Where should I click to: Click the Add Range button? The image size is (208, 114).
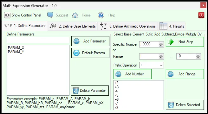pyautogui.click(x=185, y=74)
